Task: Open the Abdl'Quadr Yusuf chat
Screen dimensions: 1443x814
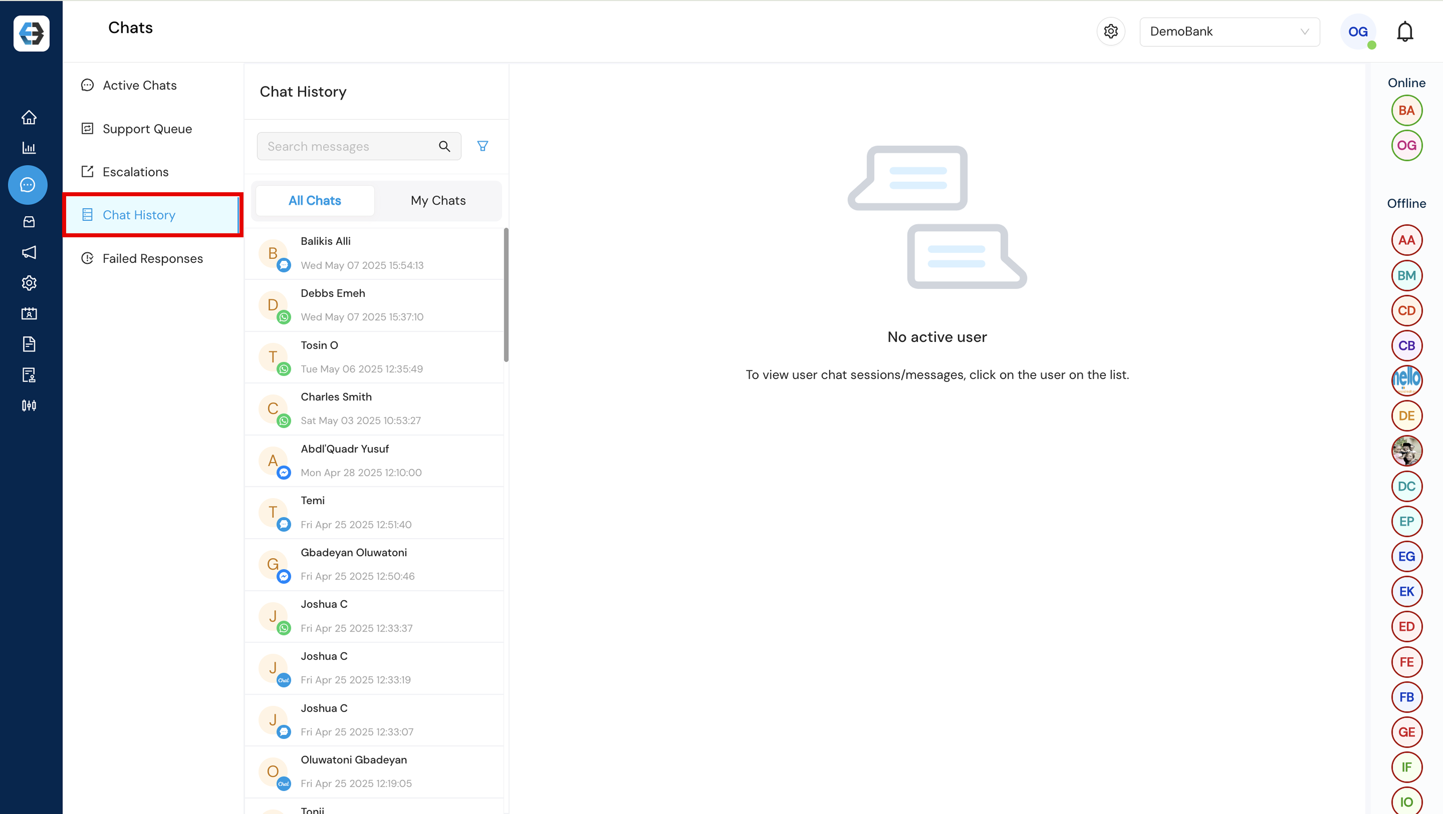Action: pos(374,461)
